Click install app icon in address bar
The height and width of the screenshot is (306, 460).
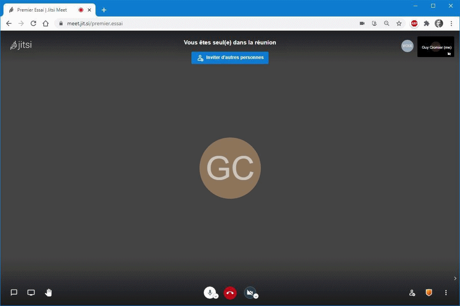(x=374, y=23)
